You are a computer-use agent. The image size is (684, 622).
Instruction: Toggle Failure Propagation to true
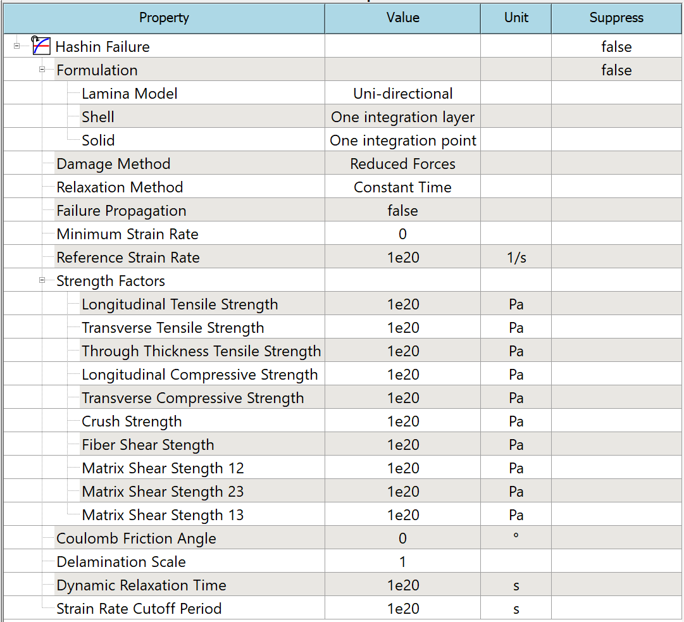click(402, 210)
